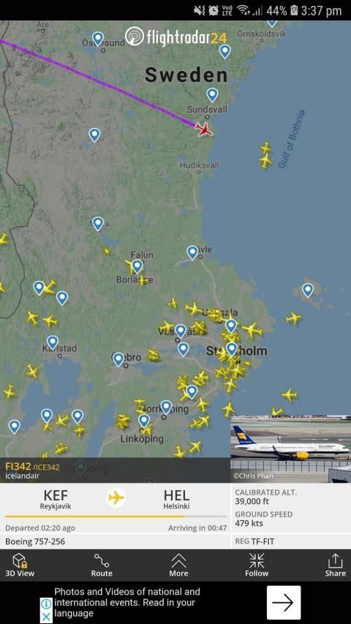Select the KEF Reykjavik departure airport
This screenshot has width=351, height=624.
coord(56,499)
